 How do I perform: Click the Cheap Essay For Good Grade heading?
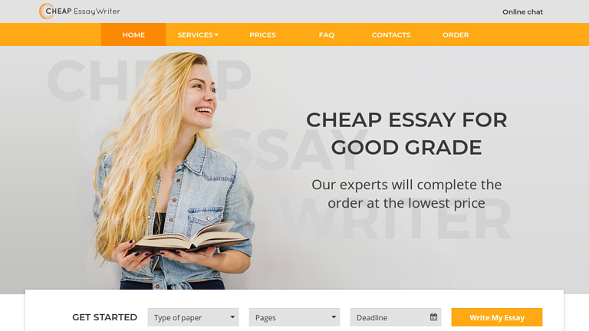406,133
